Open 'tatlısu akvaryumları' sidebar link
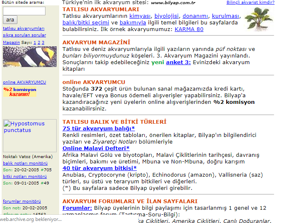 24,29
